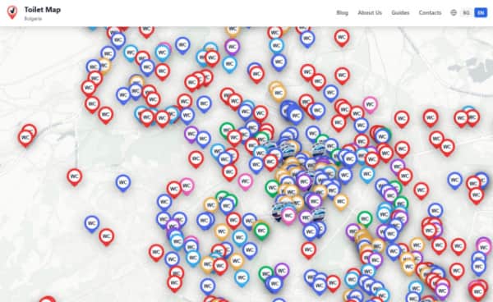Open the Guides menu item
Screen dimensions: 493x302
pyautogui.click(x=400, y=12)
